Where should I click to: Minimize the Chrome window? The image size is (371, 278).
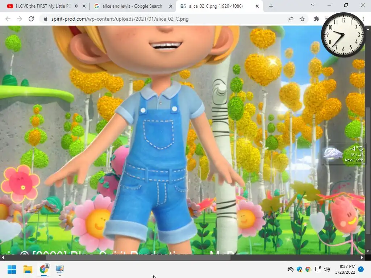click(329, 5)
